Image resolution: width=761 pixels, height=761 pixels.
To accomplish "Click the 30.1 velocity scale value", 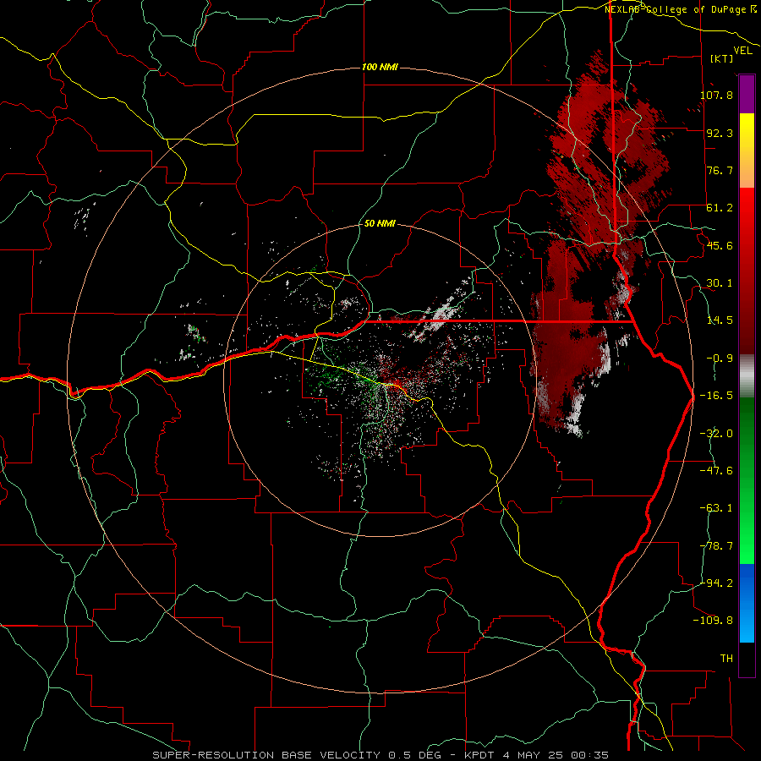I will [720, 283].
